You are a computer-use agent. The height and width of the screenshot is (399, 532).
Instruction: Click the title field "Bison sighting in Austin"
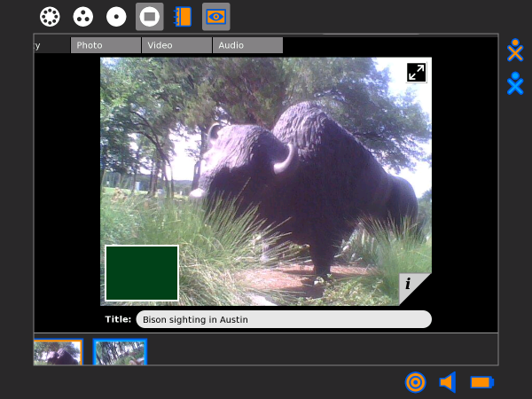tap(283, 319)
